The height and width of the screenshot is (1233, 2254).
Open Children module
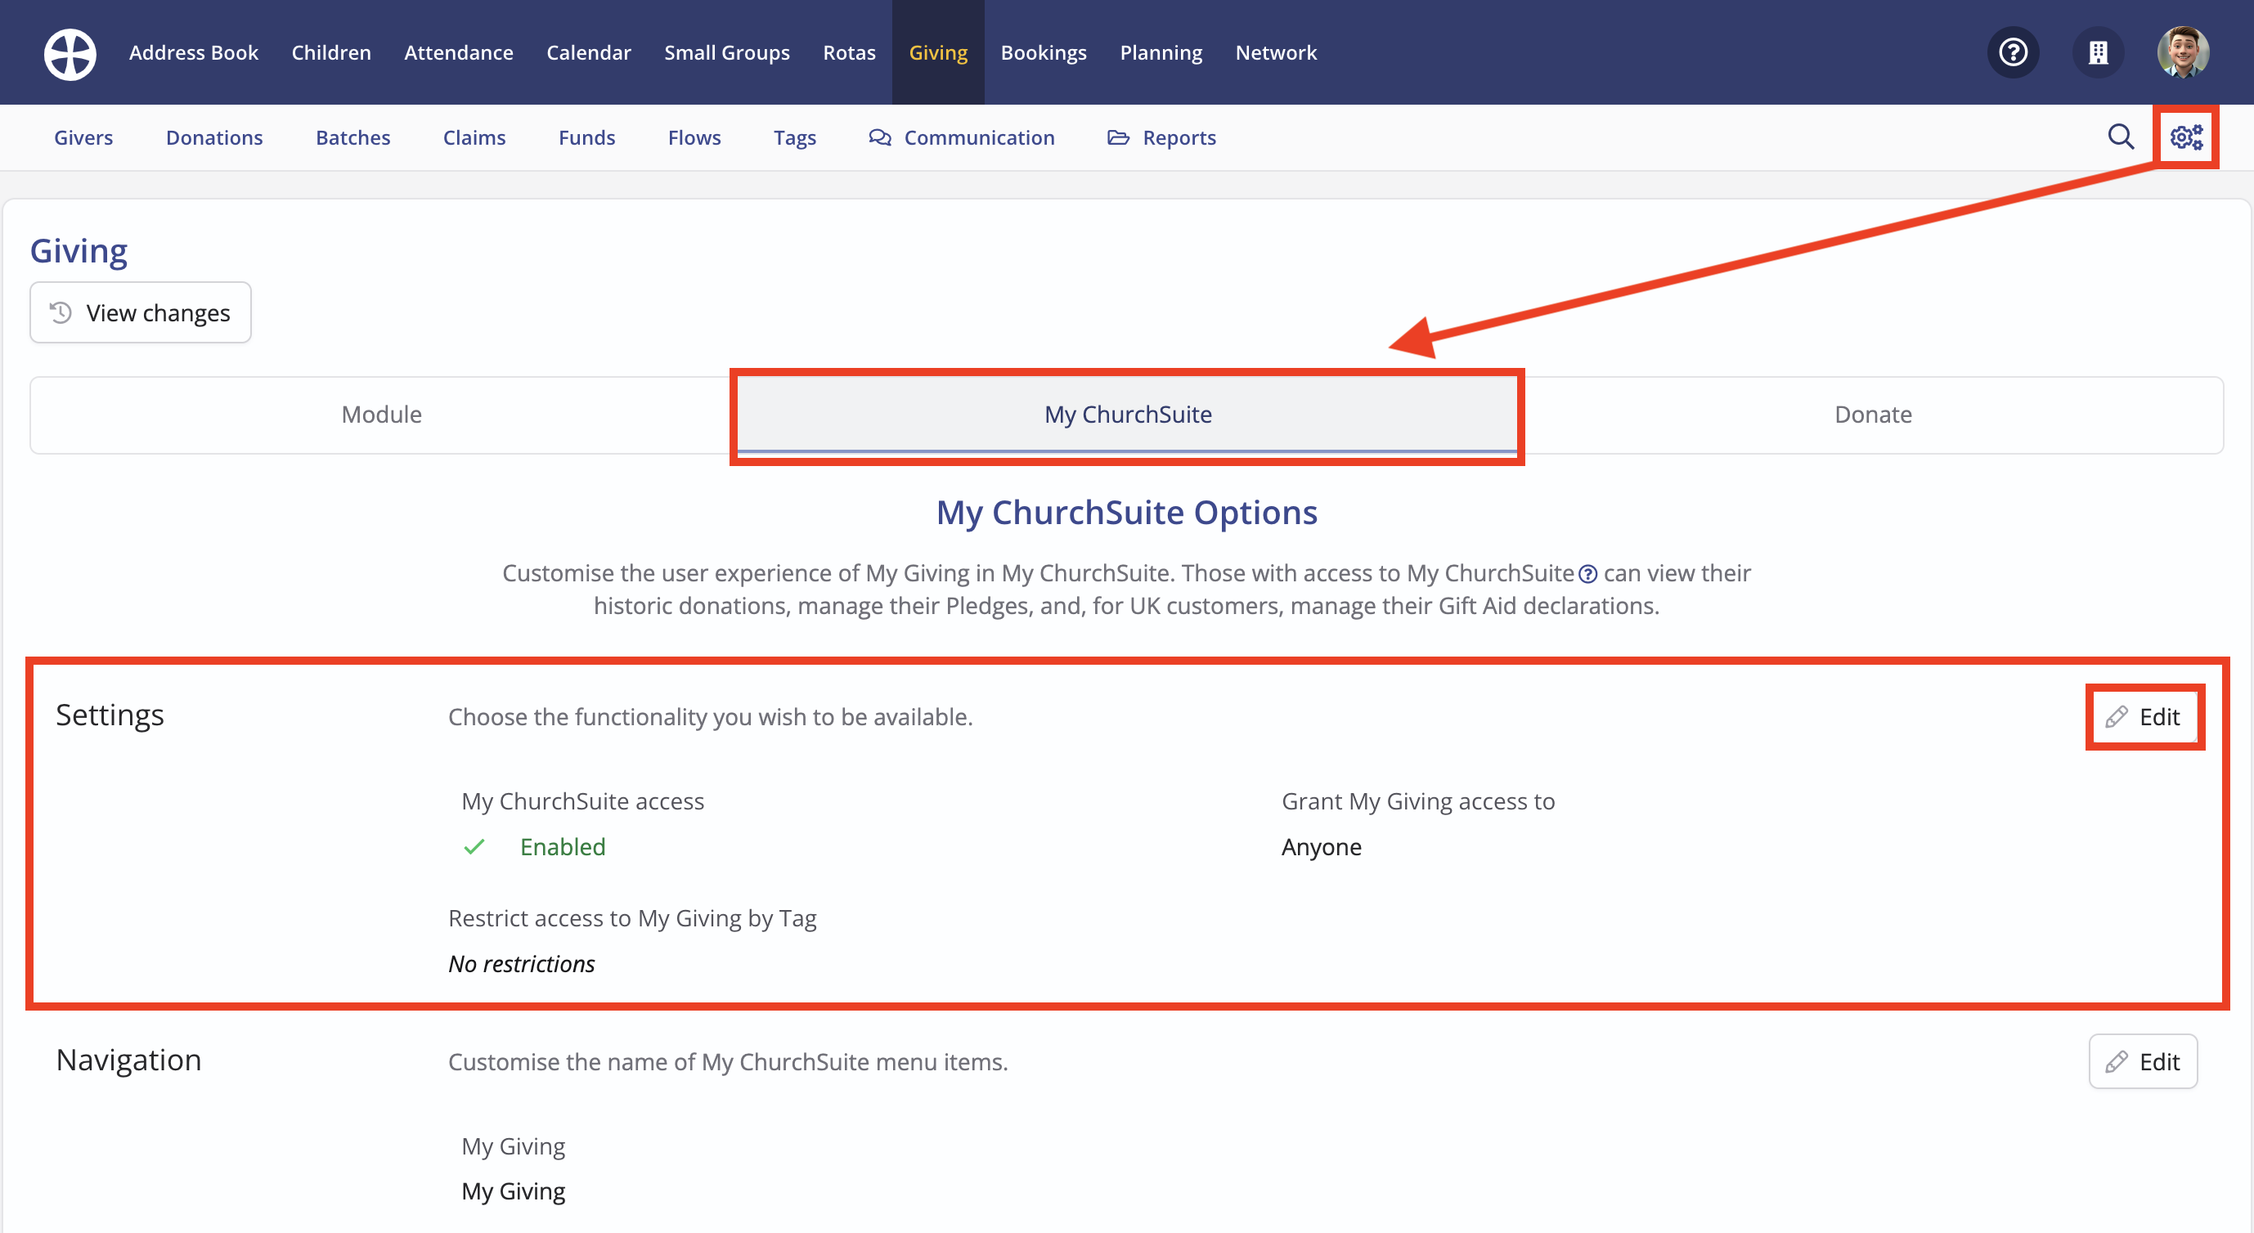click(330, 52)
